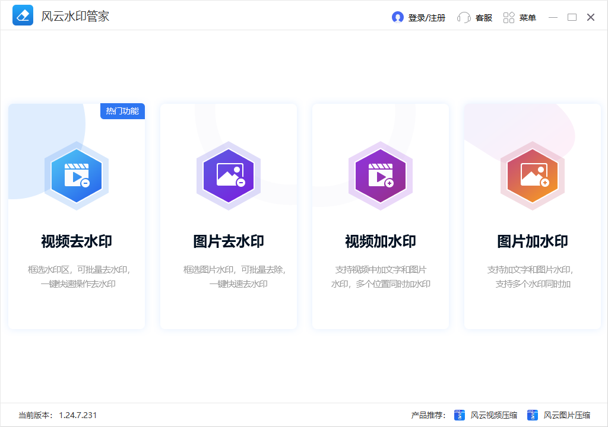Screen dimensions: 608x427
Task: Open 登录/注册 to sign in
Action: 422,17
